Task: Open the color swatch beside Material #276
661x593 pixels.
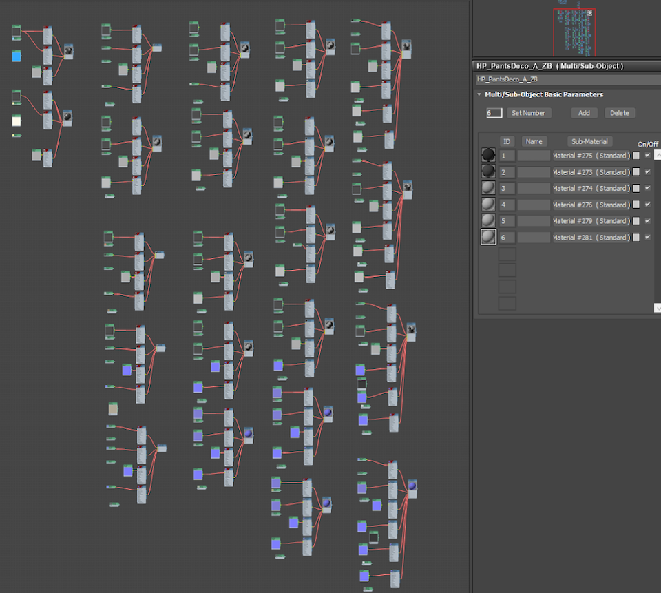Action: click(636, 205)
